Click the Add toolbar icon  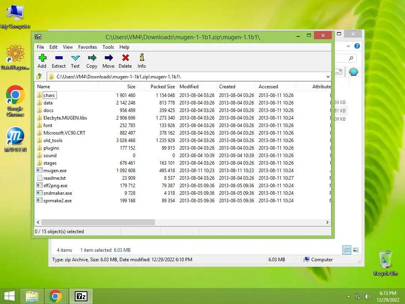[x=42, y=58]
